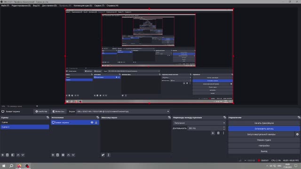Open the Файл menu
This screenshot has height=169, width=301.
(x=5, y=6)
